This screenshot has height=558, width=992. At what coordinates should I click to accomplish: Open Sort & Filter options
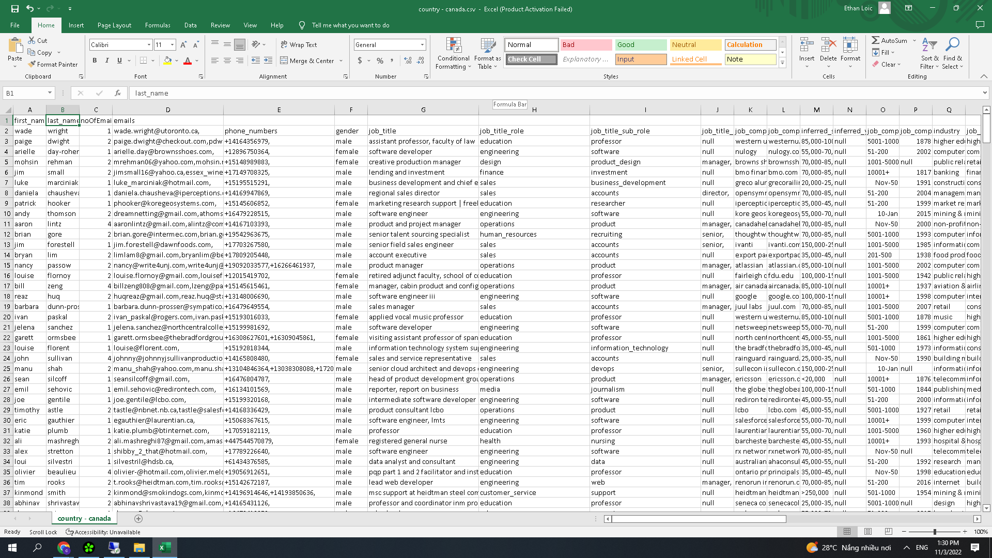point(929,53)
